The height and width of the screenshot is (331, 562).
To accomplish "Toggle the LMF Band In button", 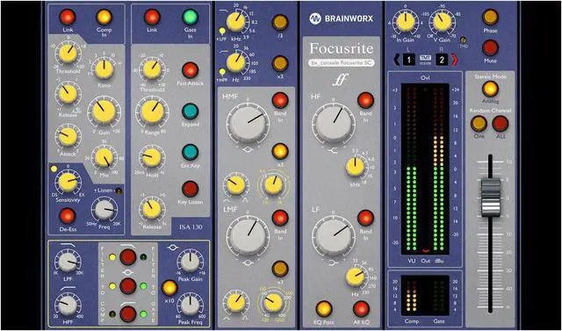I will pos(280,218).
